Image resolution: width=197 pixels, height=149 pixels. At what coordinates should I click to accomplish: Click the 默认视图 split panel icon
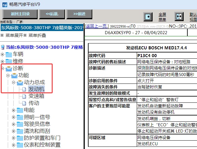point(179,16)
